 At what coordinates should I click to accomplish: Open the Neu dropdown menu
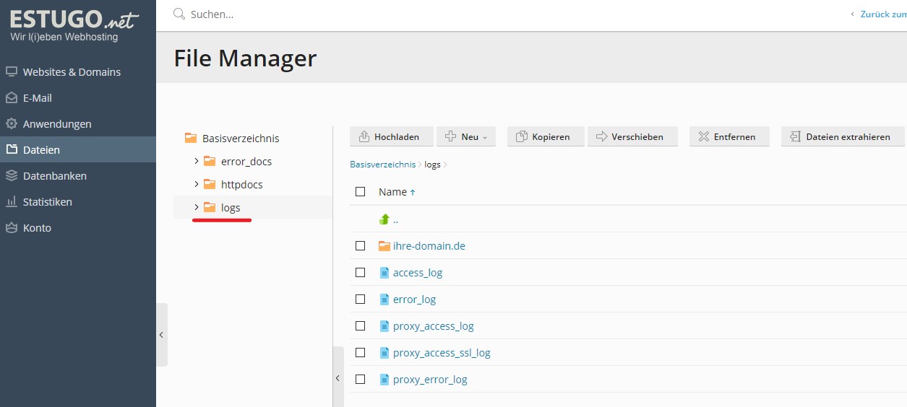465,136
